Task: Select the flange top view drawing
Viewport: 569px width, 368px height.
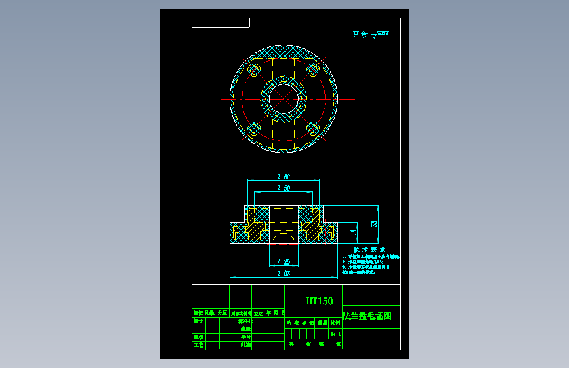Action: pos(284,99)
